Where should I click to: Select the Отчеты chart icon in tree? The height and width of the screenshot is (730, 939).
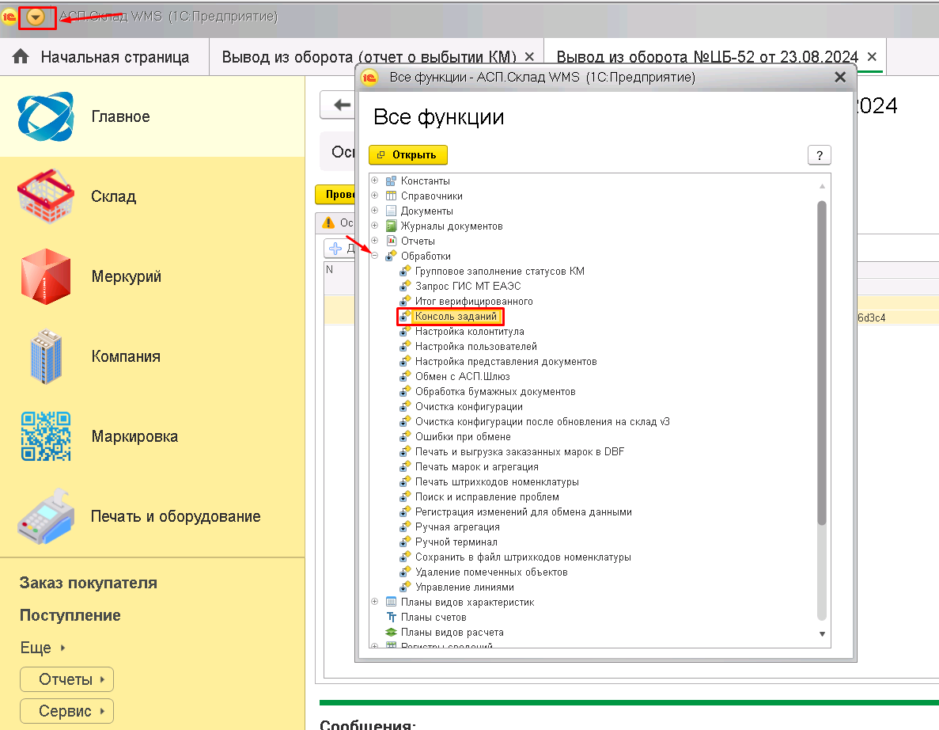(391, 241)
